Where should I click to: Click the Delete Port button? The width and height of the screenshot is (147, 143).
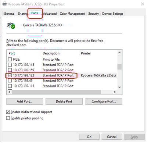pyautogui.click(x=64, y=101)
